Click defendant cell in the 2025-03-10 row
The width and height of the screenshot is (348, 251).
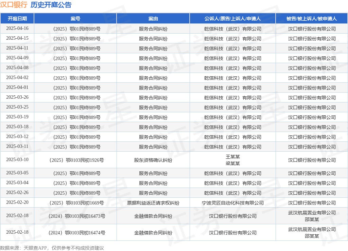click(312, 160)
